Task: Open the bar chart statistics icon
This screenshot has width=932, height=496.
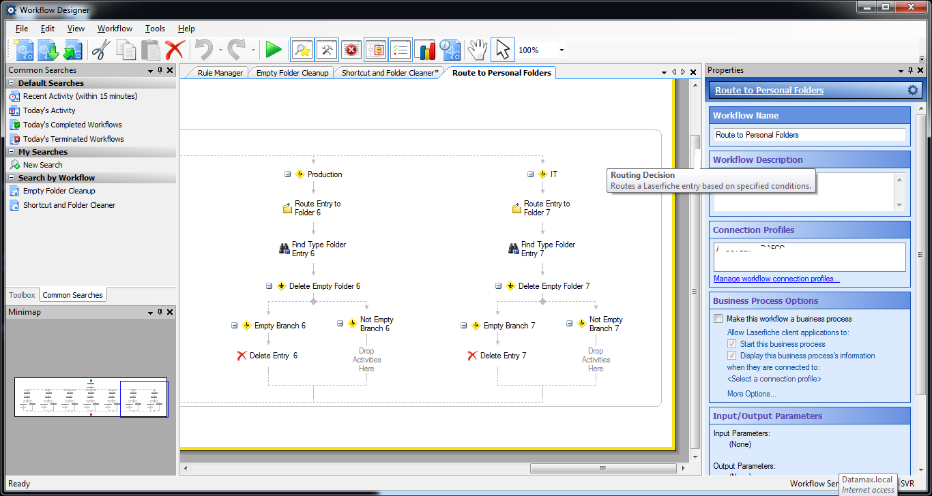Action: tap(424, 50)
